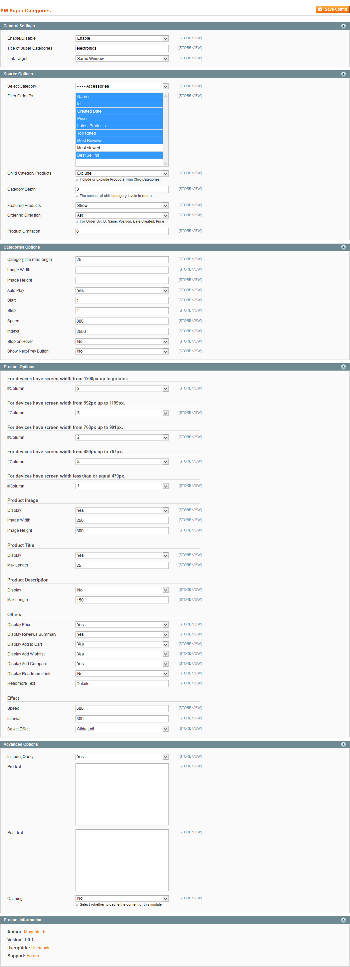This screenshot has width=350, height=967.
Task: Open the Product Image Display dropdown
Action: click(x=122, y=511)
